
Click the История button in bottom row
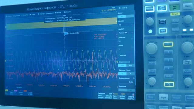177,98
